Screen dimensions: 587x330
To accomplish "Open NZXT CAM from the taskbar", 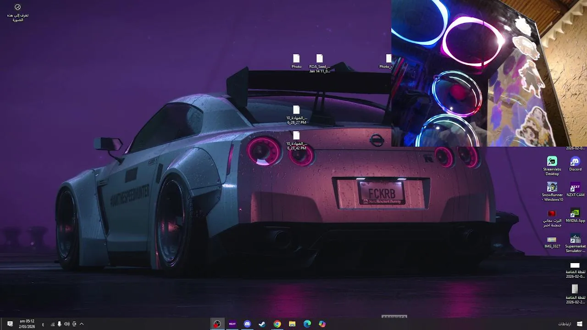I will point(233,324).
